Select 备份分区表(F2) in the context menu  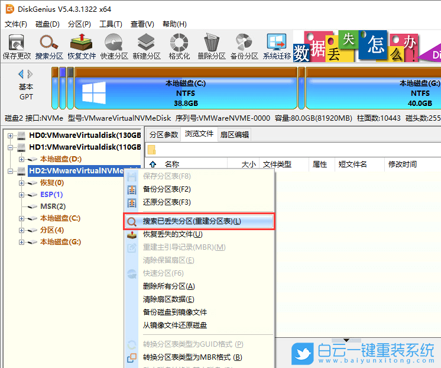click(167, 189)
